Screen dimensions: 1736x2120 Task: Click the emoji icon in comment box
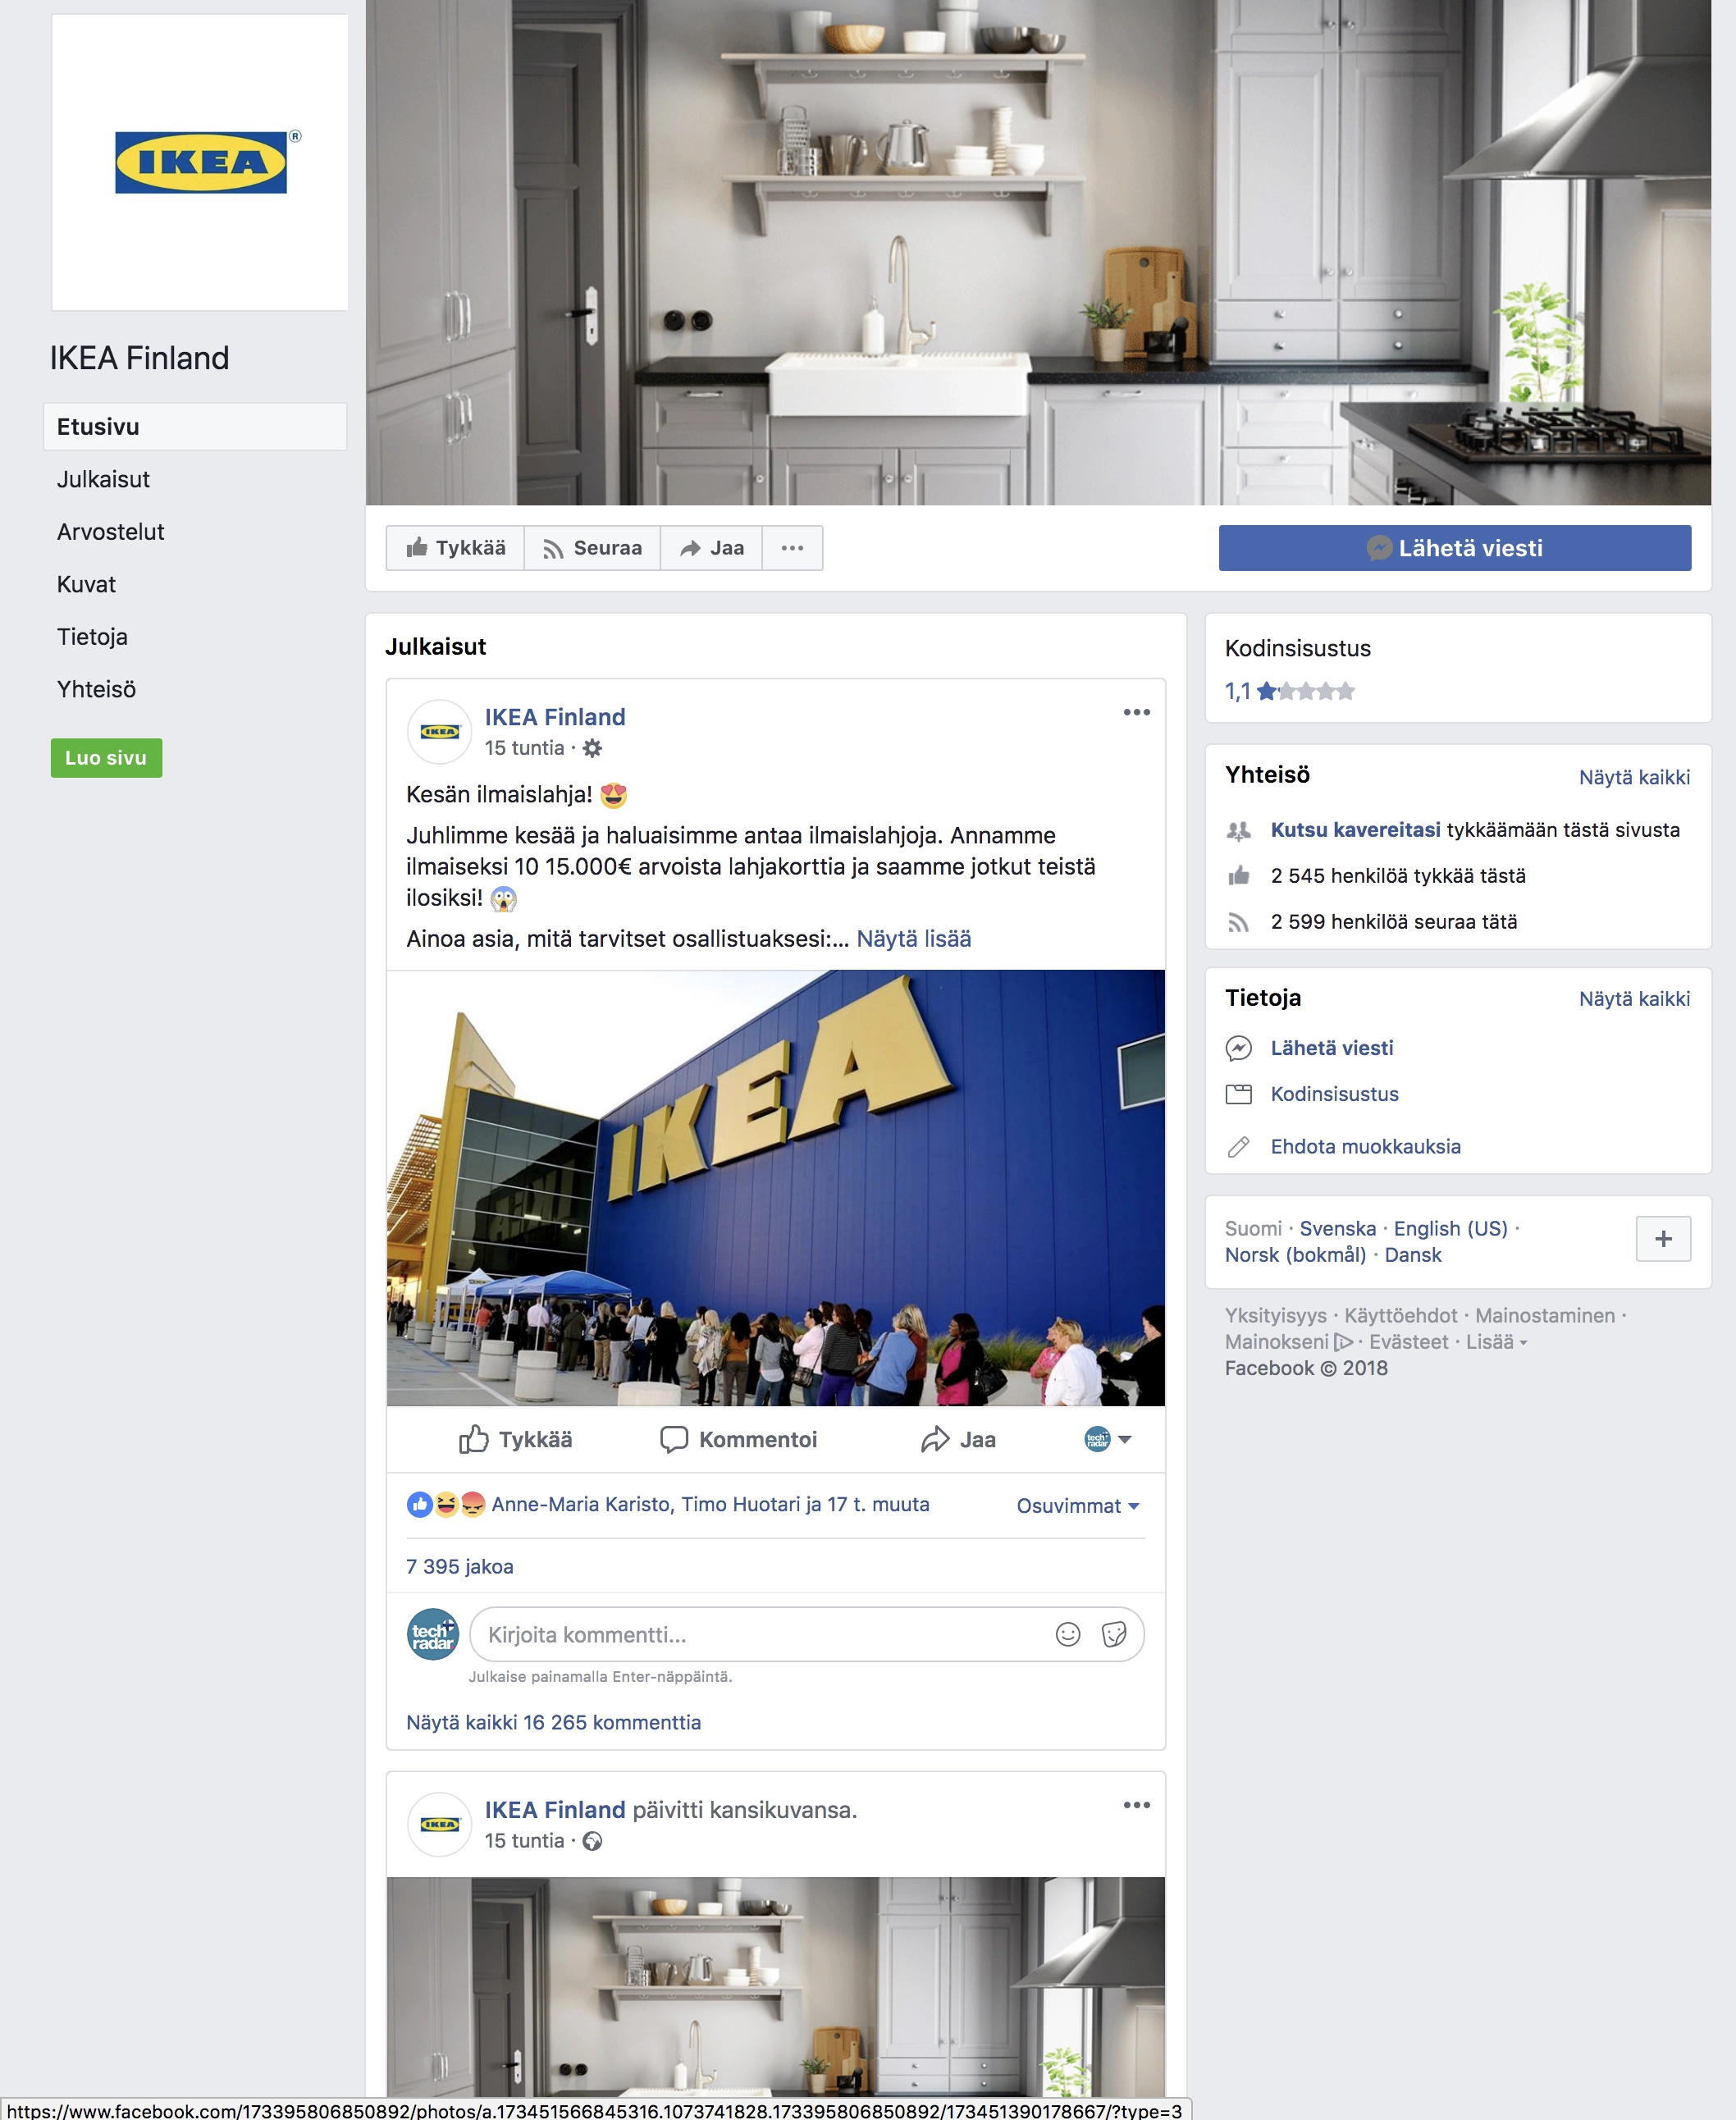(1068, 1634)
